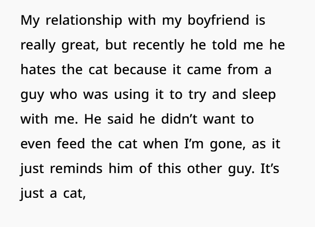Click the word "told"

tap(225, 45)
